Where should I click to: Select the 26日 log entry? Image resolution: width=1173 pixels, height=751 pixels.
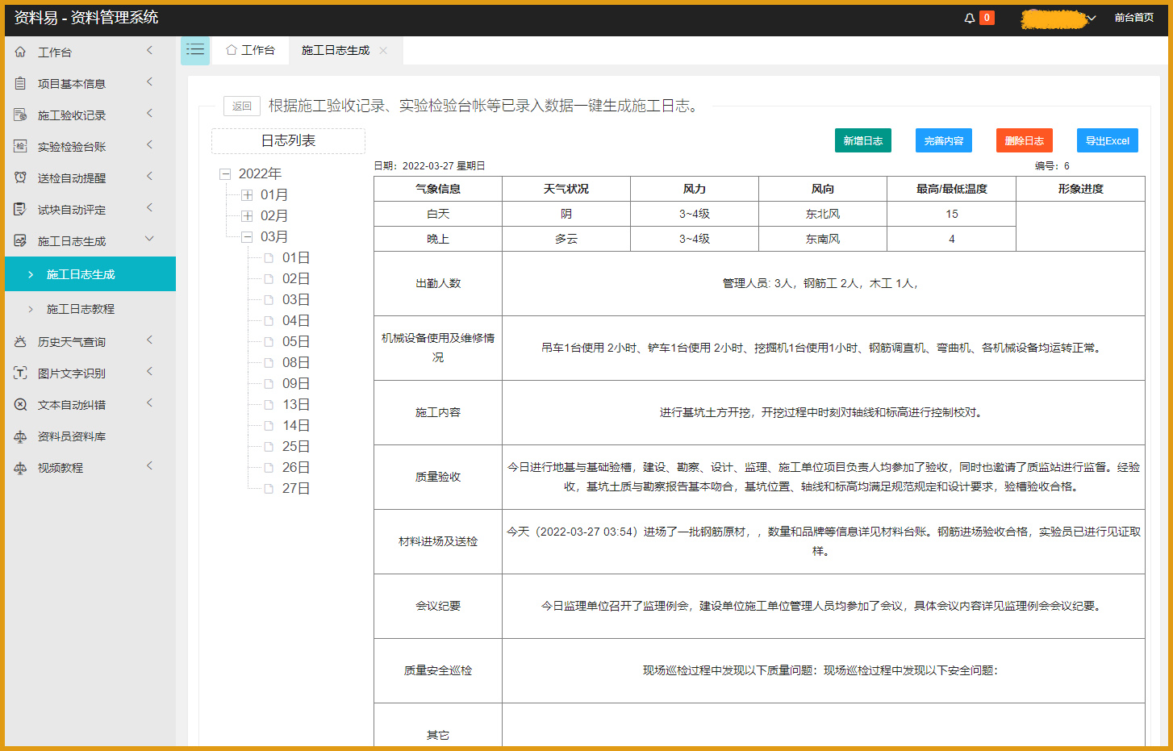point(295,468)
